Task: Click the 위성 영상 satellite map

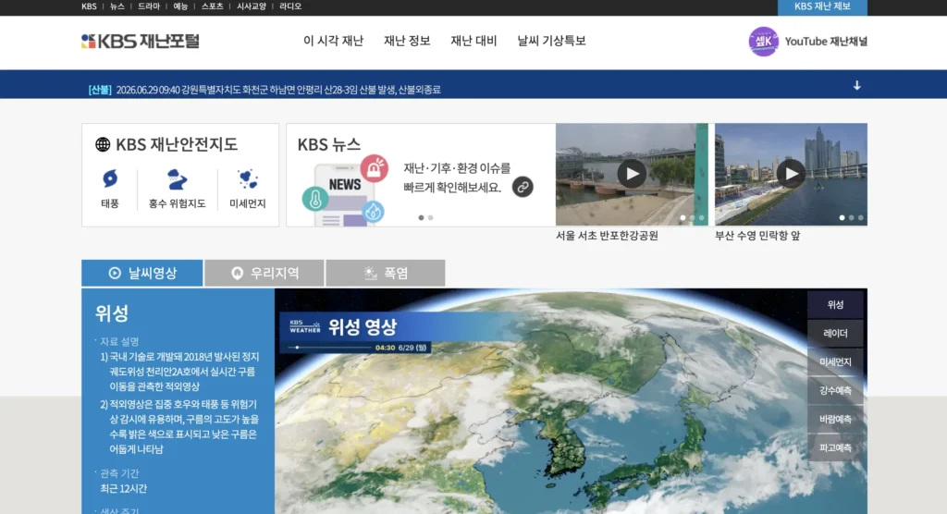Action: click(571, 401)
